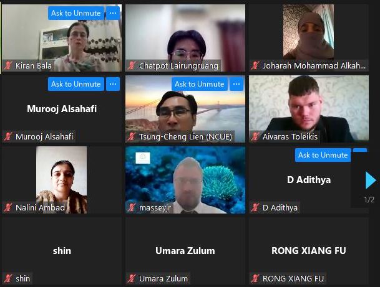The height and width of the screenshot is (287, 380).
Task: Open more options on Kiran Bala's tile
Action: click(113, 13)
